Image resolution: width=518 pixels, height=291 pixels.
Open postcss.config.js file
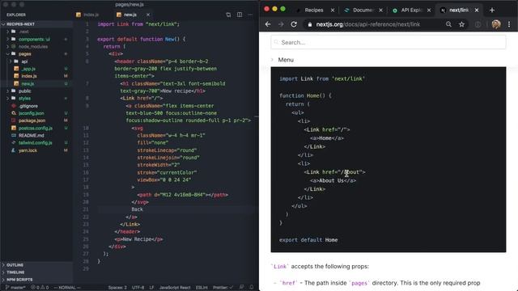[36, 128]
